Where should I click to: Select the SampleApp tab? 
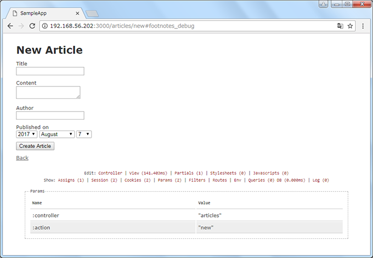point(45,13)
